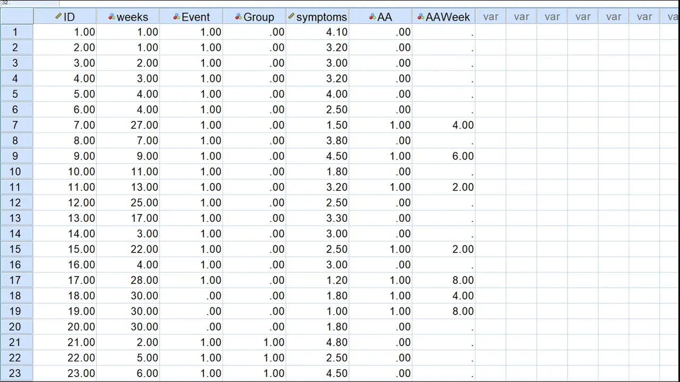This screenshot has height=382, width=680.
Task: Select row header 19
Action: pos(16,311)
